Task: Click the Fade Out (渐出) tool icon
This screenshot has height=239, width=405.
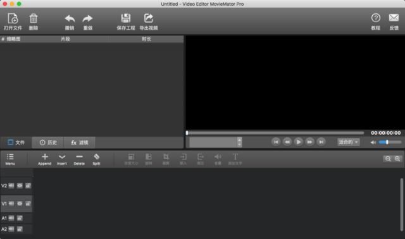Action: 201,157
